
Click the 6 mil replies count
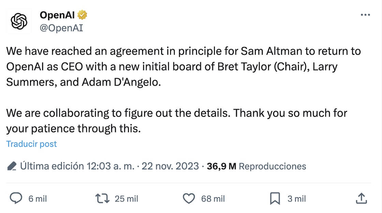(x=38, y=199)
